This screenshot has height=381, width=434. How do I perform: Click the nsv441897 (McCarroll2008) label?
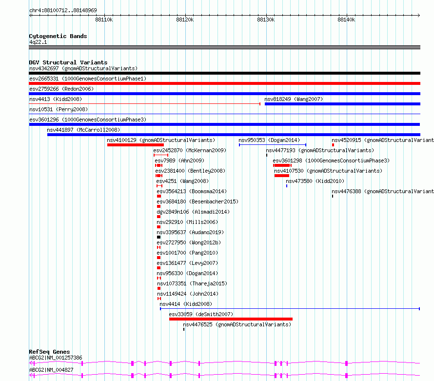(83, 130)
